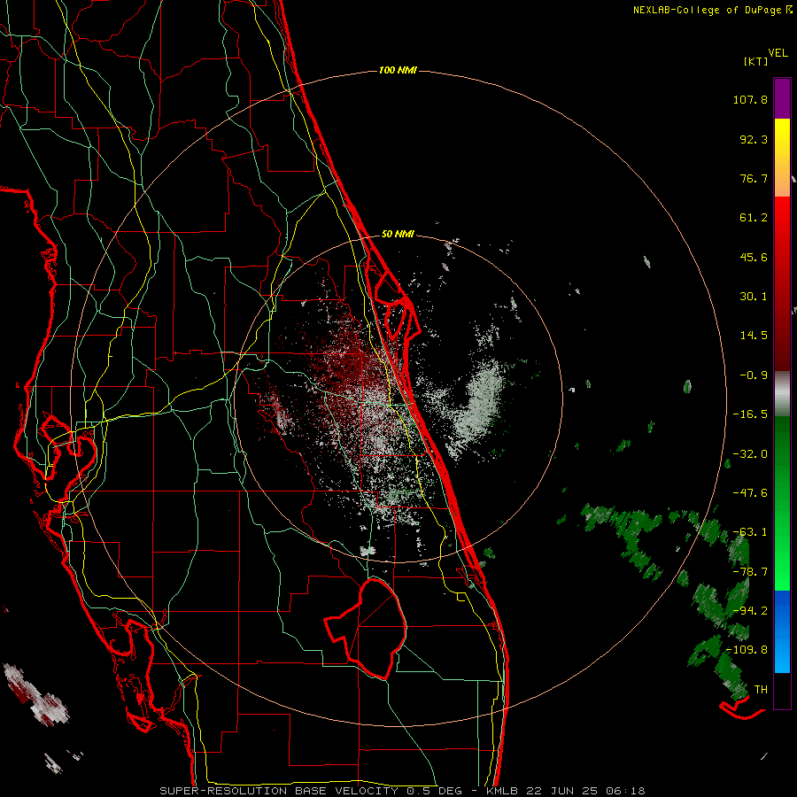Image resolution: width=797 pixels, height=797 pixels.
Task: Click the 107.8 scale value
Action: click(750, 99)
